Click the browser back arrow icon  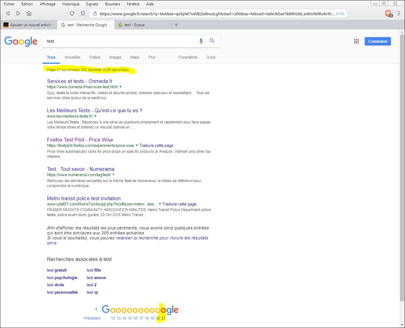point(8,13)
